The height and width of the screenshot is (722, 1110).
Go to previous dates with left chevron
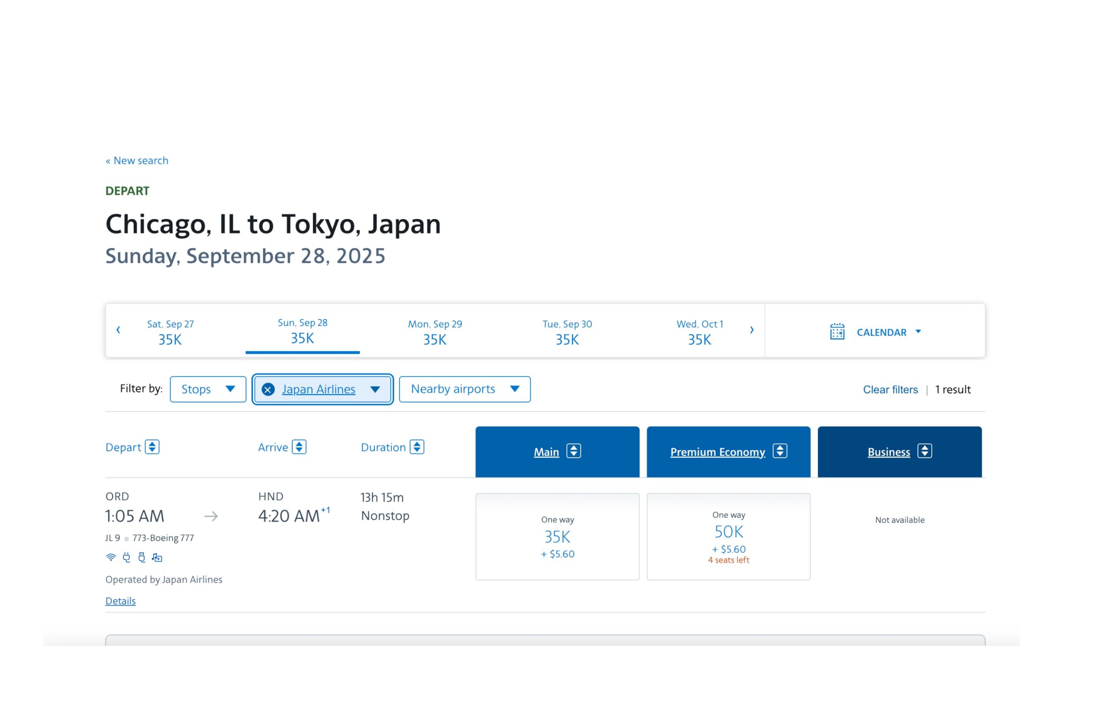(118, 330)
